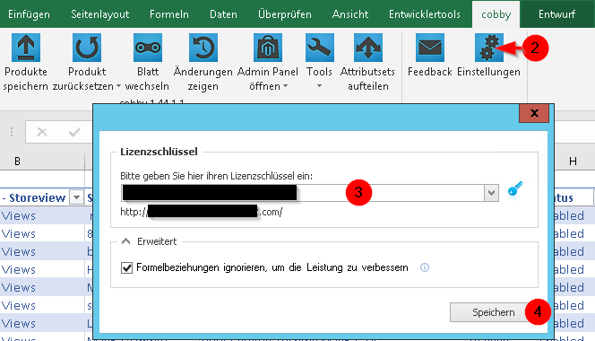
Task: Click the Speichern button
Action: (x=494, y=312)
